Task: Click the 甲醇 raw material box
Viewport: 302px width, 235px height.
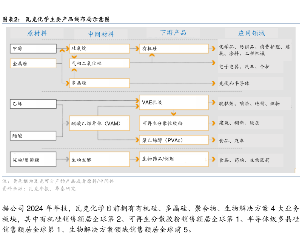Action: 33,49
